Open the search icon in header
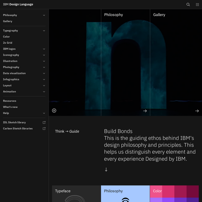 click(188, 4)
